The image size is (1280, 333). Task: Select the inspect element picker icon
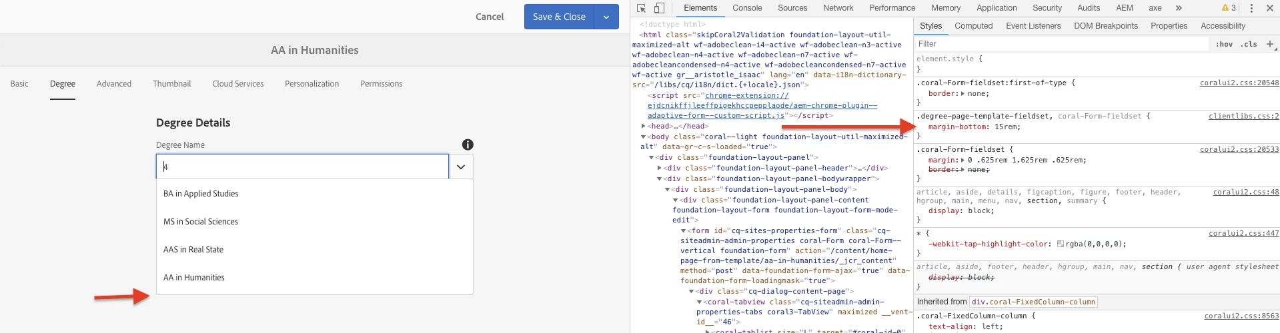(x=641, y=8)
